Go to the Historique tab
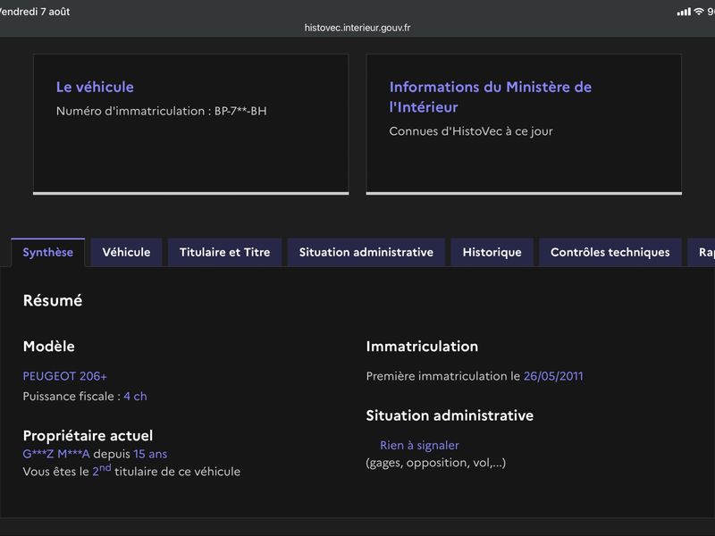The width and height of the screenshot is (715, 536). [492, 252]
